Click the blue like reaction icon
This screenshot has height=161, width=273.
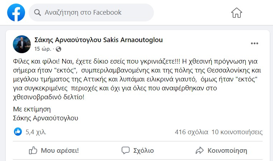18,132
